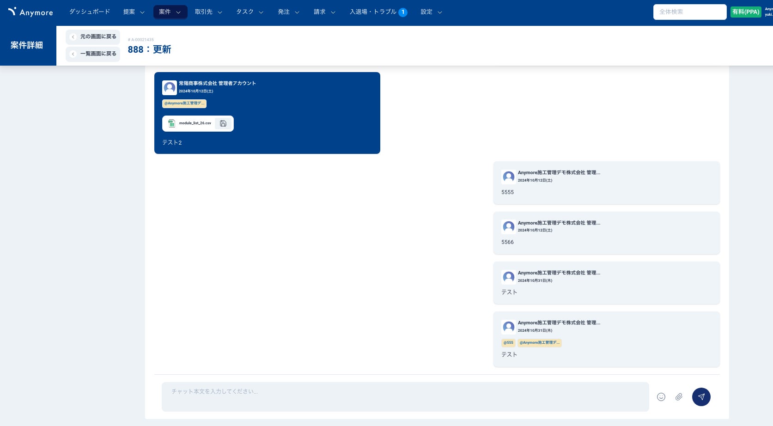Click the notification badge on 入退場・トラブル
This screenshot has height=426, width=773.
(403, 12)
